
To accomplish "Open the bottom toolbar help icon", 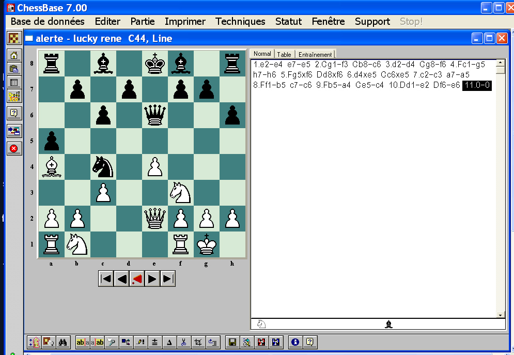I will tap(310, 342).
